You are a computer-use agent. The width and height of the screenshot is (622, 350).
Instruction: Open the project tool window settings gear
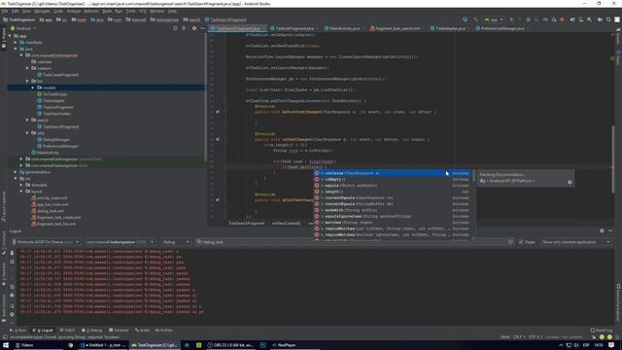coord(194,28)
